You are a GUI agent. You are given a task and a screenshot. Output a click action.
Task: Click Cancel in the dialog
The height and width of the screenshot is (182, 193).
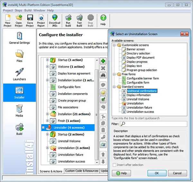coord(177,173)
